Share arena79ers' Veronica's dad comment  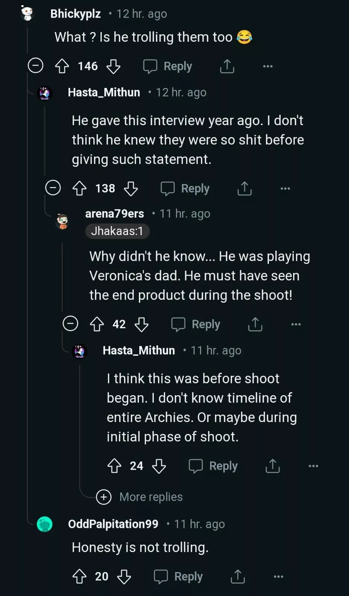(255, 324)
